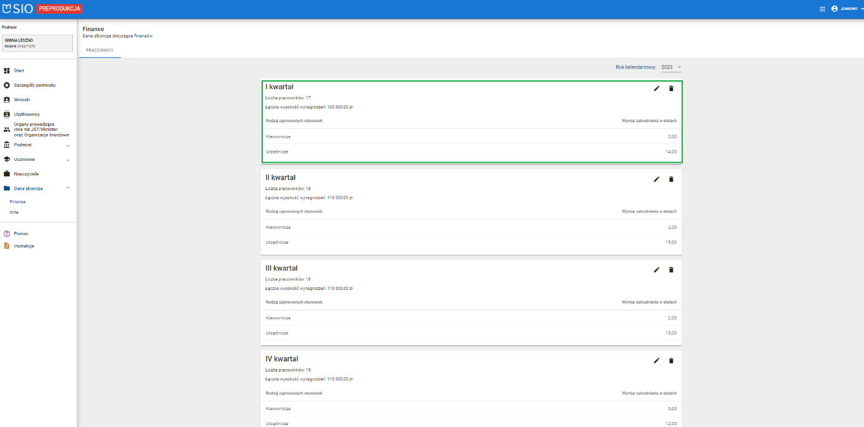Go to Nauczyciele in the sidebar
This screenshot has width=864, height=427.
click(x=26, y=174)
